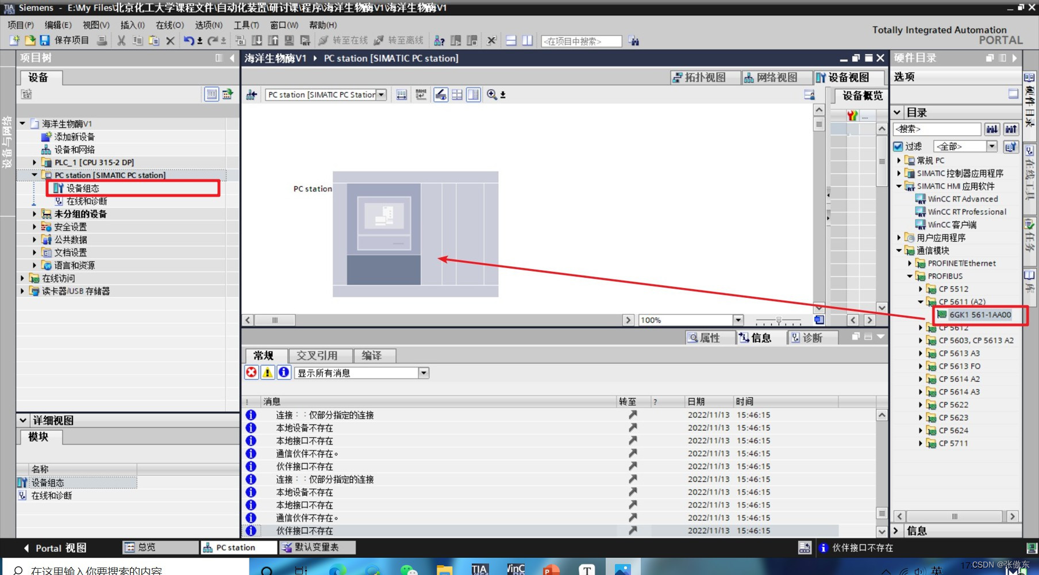
Task: Click the search down button in catalog
Action: pos(992,129)
